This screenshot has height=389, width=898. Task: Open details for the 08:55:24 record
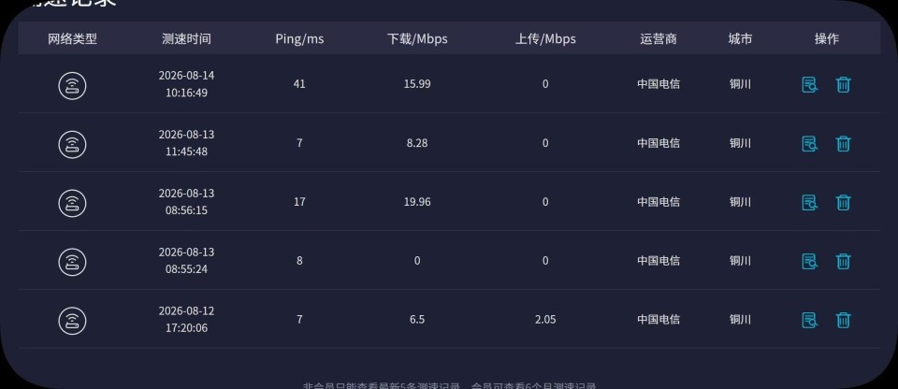(x=809, y=261)
